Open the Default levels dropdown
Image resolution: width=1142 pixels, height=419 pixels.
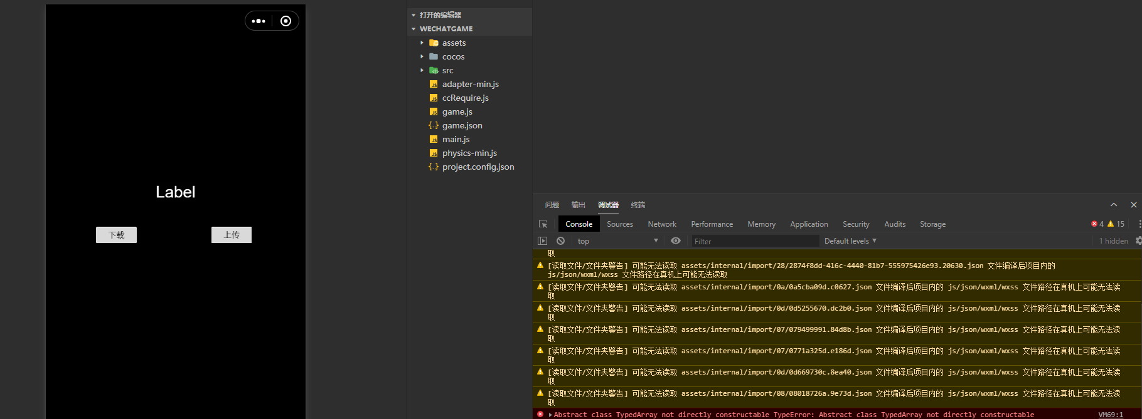(x=850, y=241)
